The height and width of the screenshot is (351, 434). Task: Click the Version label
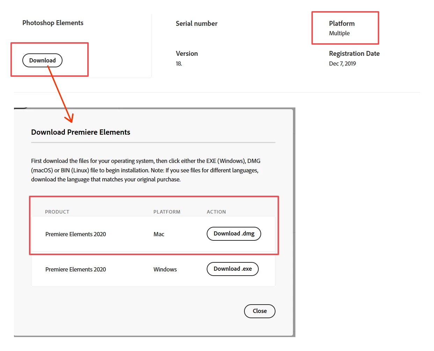(x=187, y=54)
